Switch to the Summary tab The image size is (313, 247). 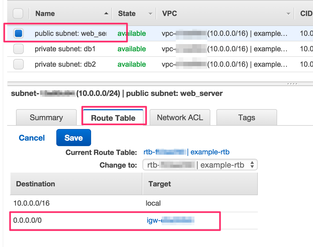click(46, 117)
